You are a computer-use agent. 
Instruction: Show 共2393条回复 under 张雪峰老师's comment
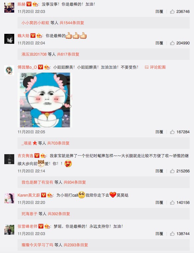(76, 245)
